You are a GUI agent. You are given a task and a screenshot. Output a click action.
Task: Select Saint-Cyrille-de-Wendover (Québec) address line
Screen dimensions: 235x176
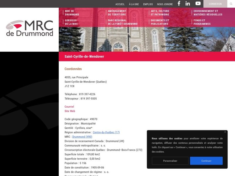coord(85,82)
